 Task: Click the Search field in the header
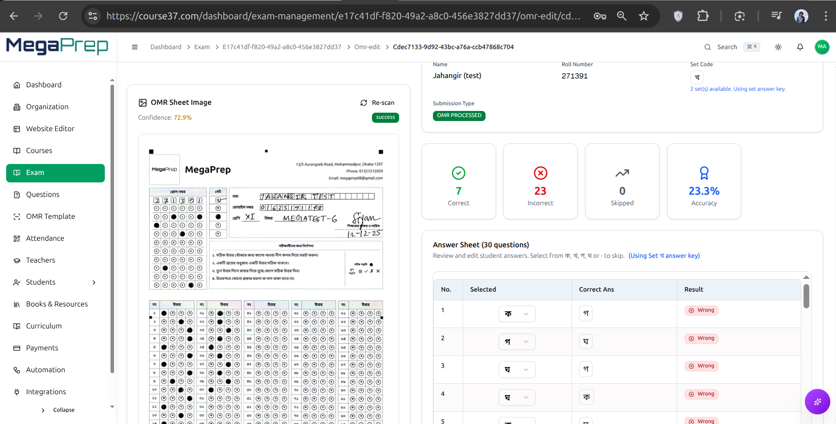tap(731, 47)
